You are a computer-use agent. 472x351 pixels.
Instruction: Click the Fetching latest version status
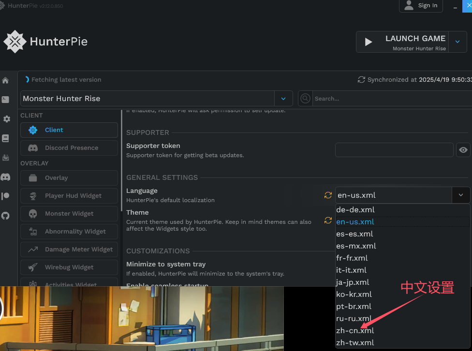(66, 80)
